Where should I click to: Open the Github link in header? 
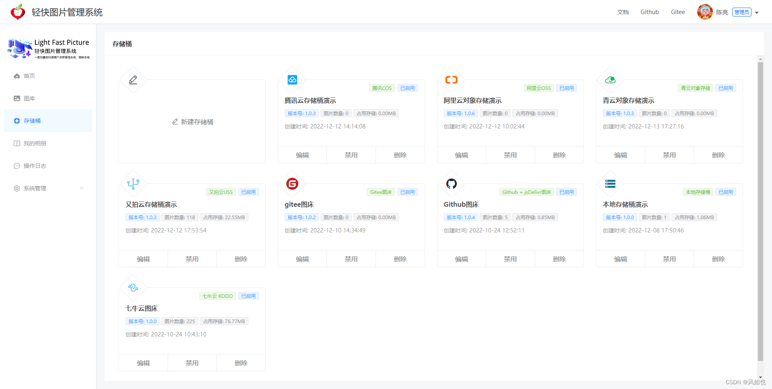point(650,12)
